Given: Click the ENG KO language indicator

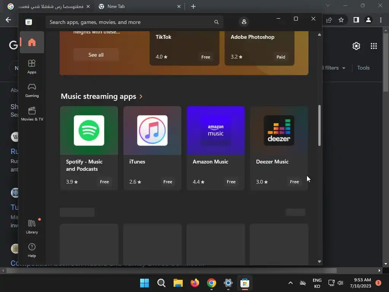Looking at the screenshot, I should point(317,283).
